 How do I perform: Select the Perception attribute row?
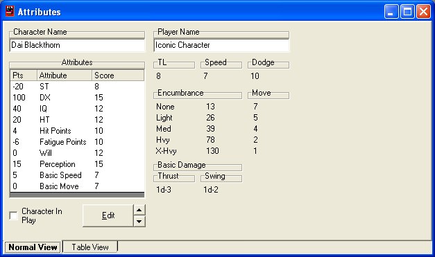77,164
